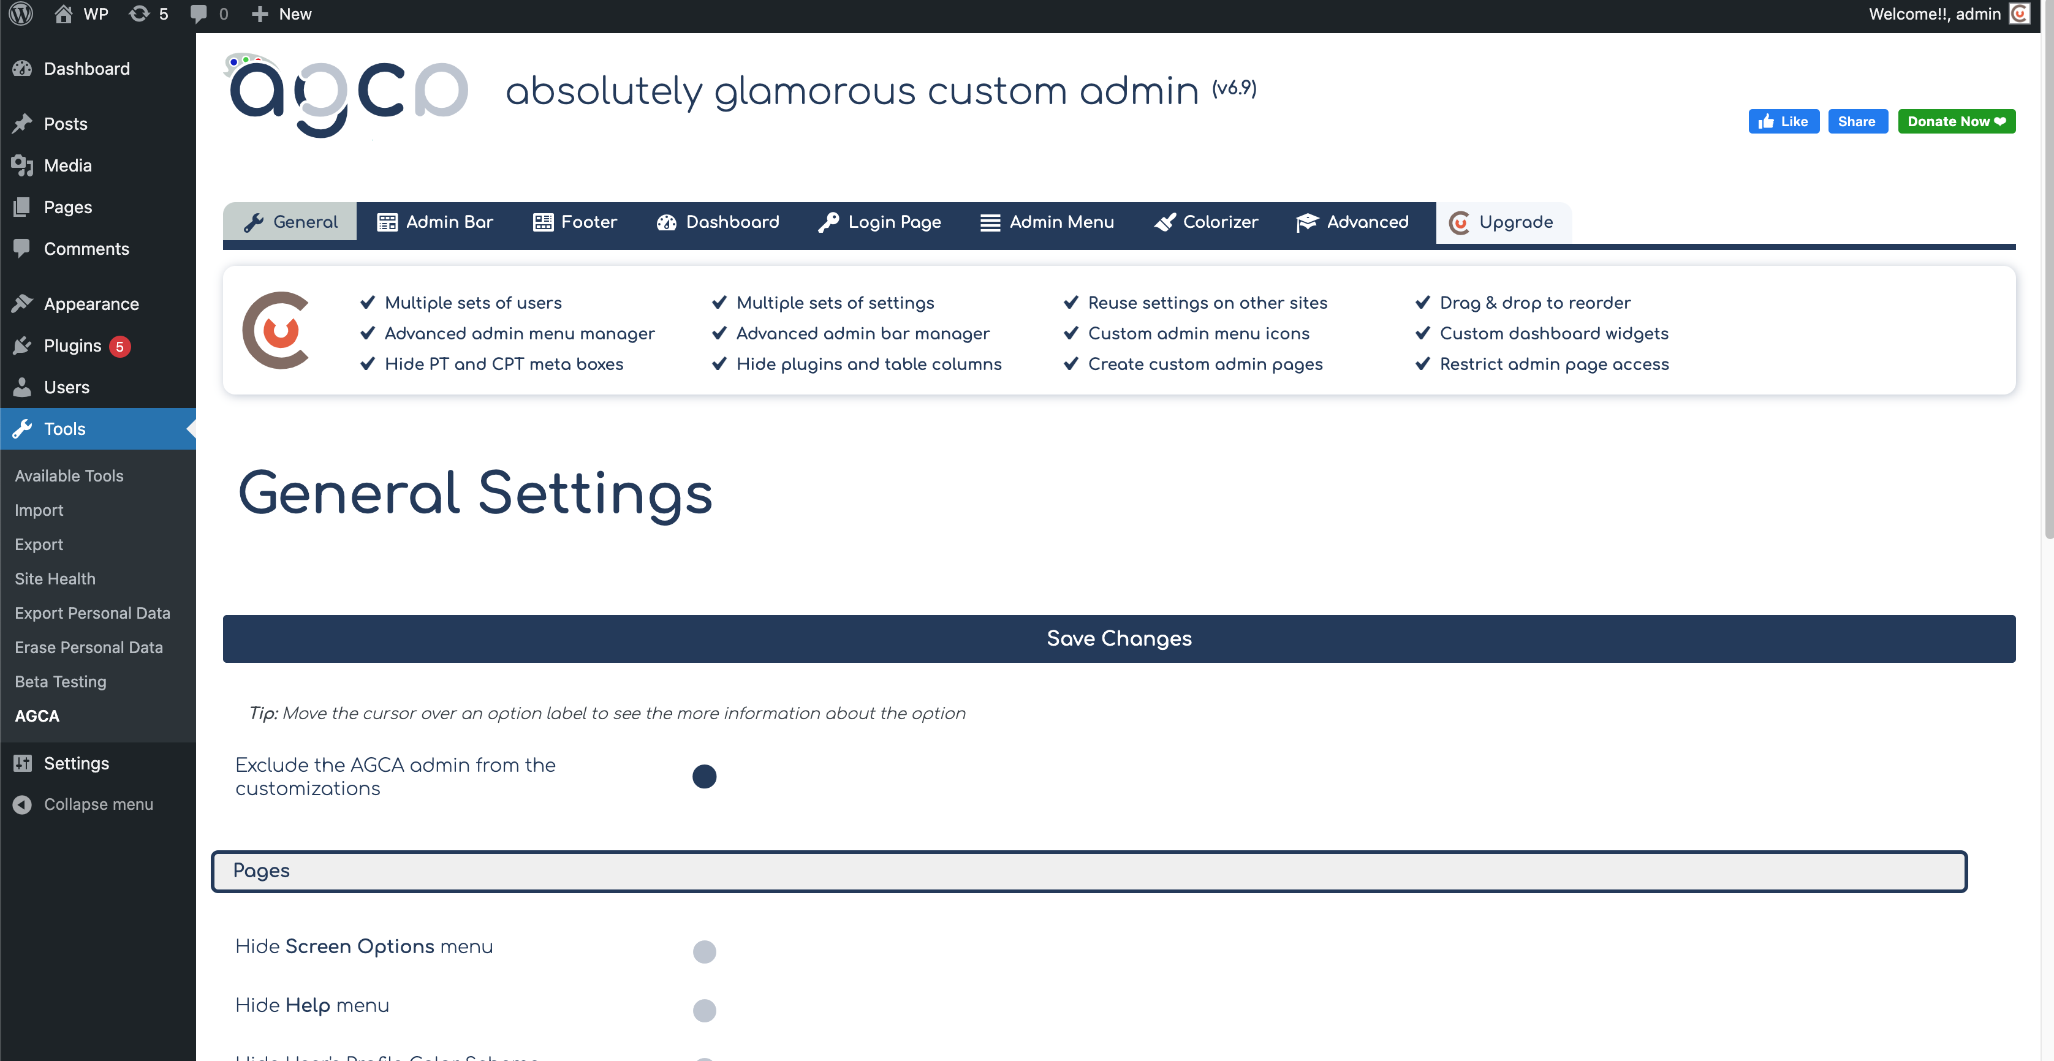Open Export Personal Data submenu link

[x=93, y=612]
